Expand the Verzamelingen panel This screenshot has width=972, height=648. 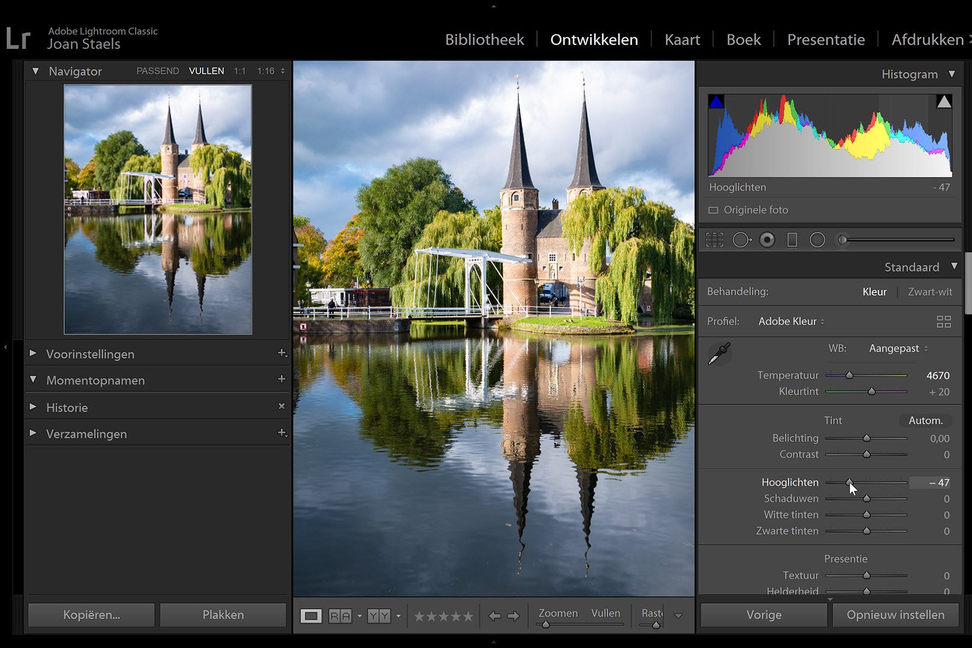[x=33, y=433]
